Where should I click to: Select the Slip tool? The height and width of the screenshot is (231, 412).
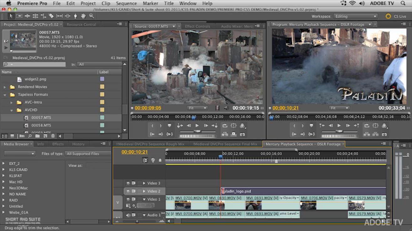pyautogui.click(x=59, y=16)
